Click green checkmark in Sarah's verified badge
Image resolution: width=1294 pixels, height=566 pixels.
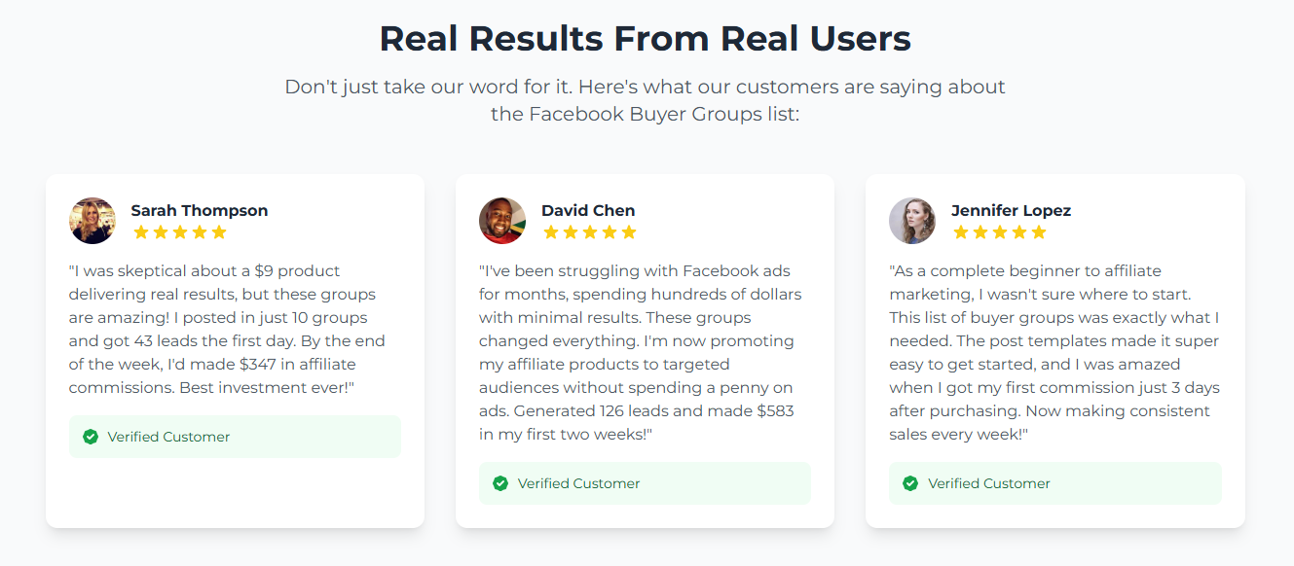point(91,437)
